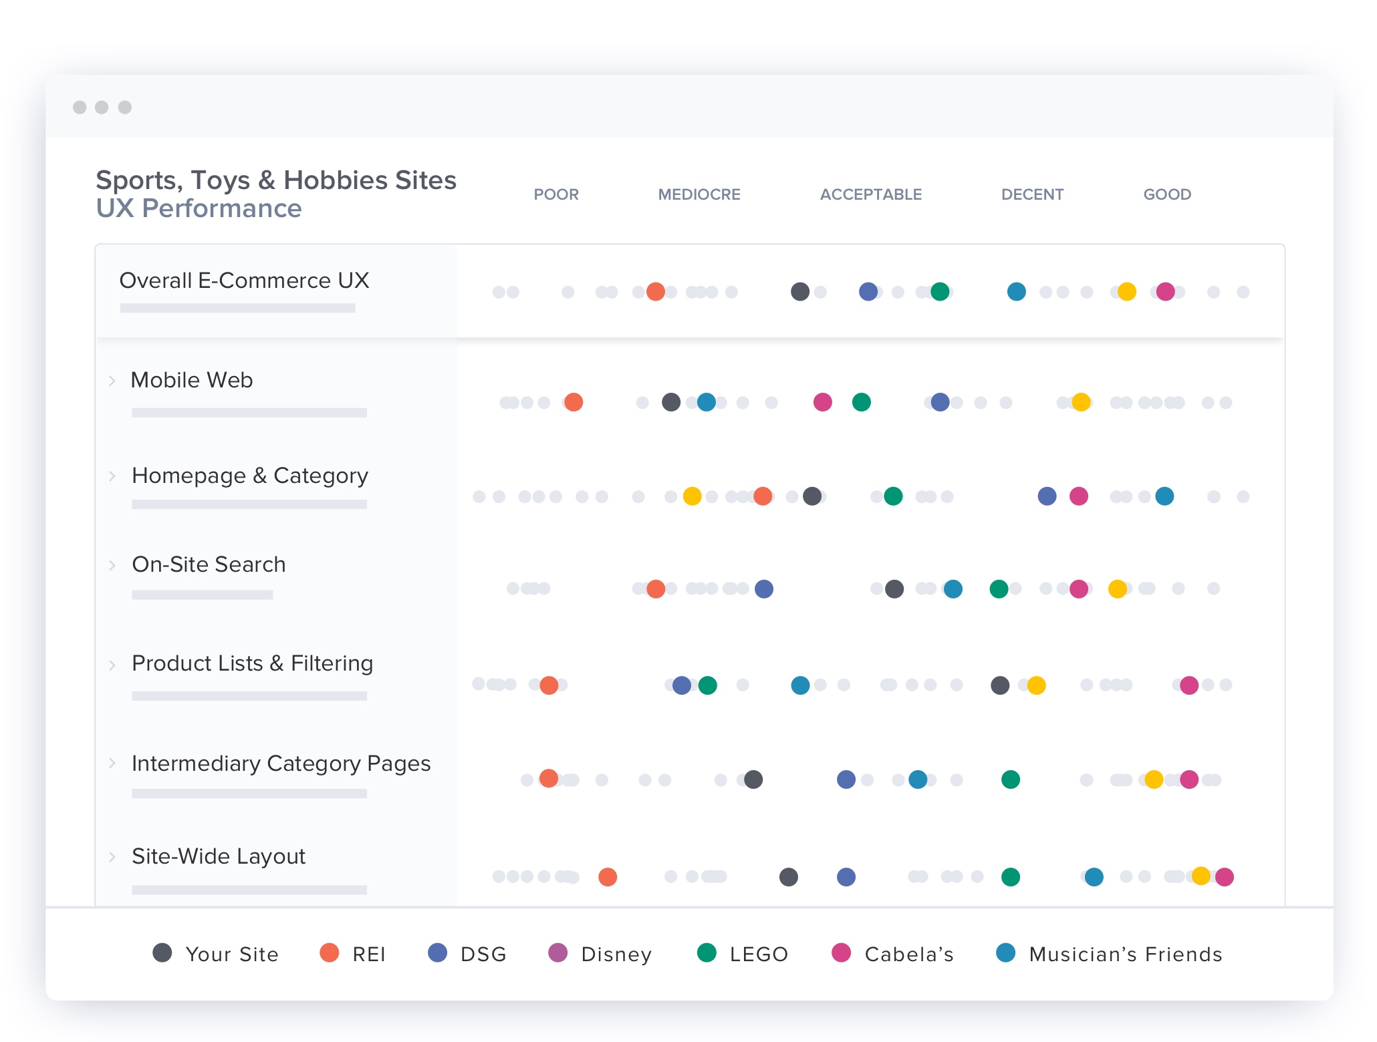Click green LEGO dot in Site-Wide Layout row
The image size is (1377, 1042).
pos(1011,876)
